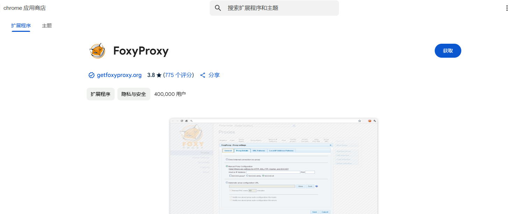Viewport: 513px width, 214px height.
Task: Click the home icon in the preview browser toolbar
Action: click(x=187, y=121)
